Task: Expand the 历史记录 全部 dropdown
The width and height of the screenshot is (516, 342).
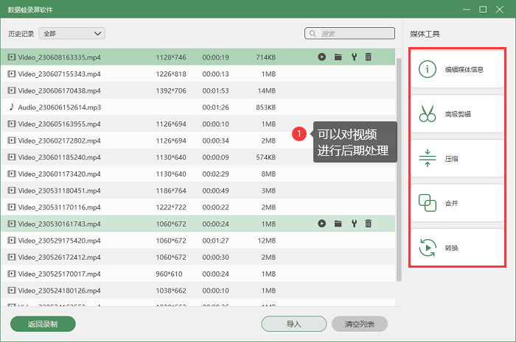Action: pyautogui.click(x=72, y=34)
